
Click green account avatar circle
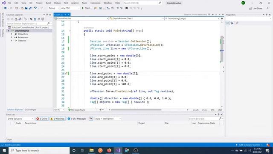(x=243, y=3)
